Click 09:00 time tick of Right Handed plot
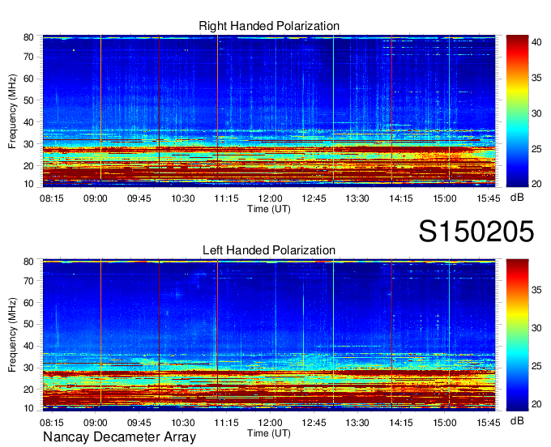The height and width of the screenshot is (447, 551). [96, 198]
